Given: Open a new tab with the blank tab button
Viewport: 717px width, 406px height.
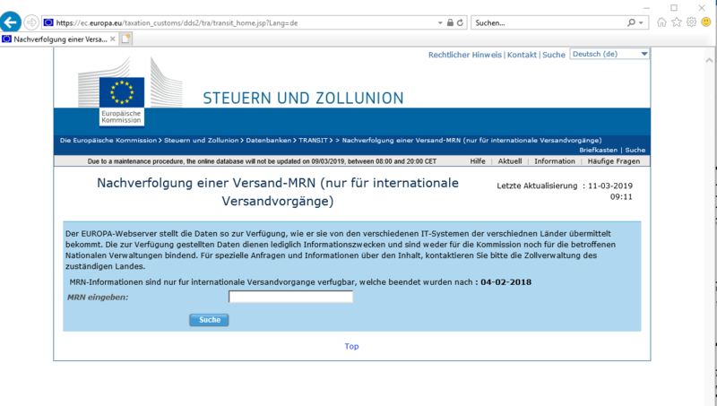Looking at the screenshot, I should click(x=125, y=39).
